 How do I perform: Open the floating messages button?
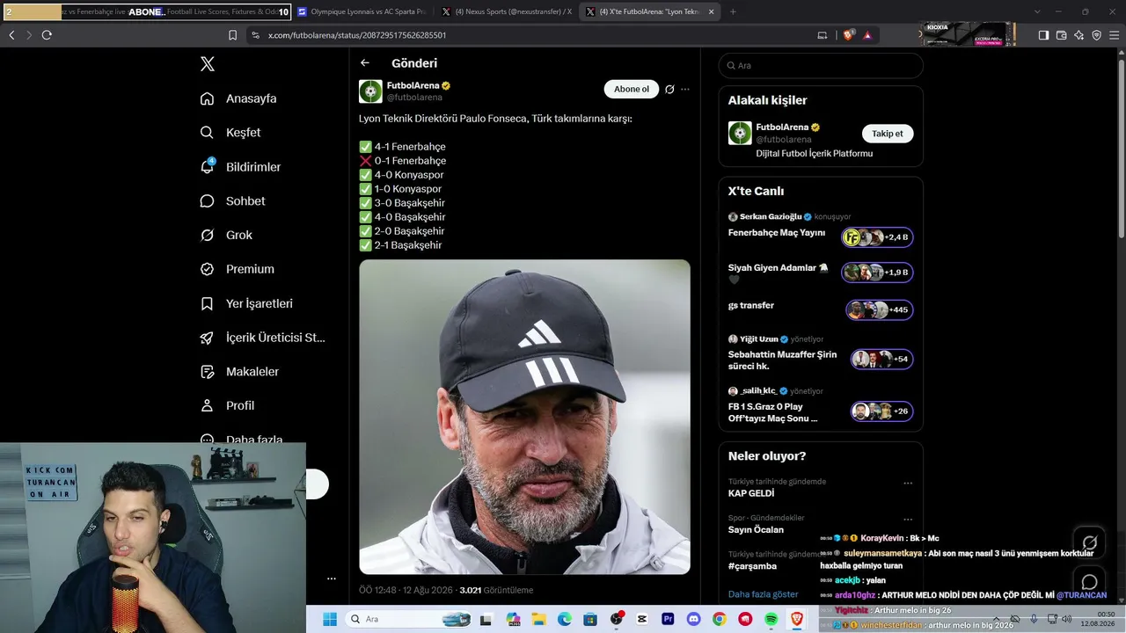pos(1089,582)
